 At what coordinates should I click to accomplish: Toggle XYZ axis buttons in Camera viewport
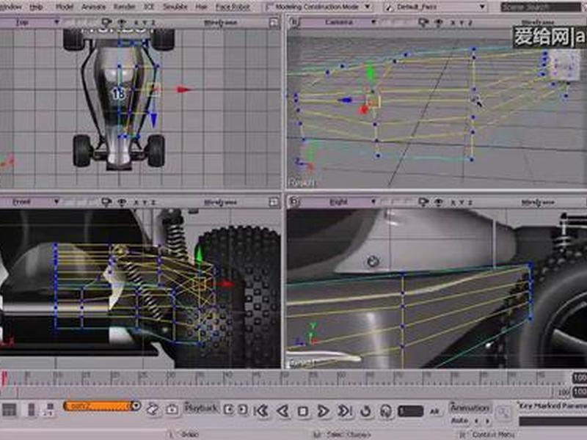(x=462, y=23)
